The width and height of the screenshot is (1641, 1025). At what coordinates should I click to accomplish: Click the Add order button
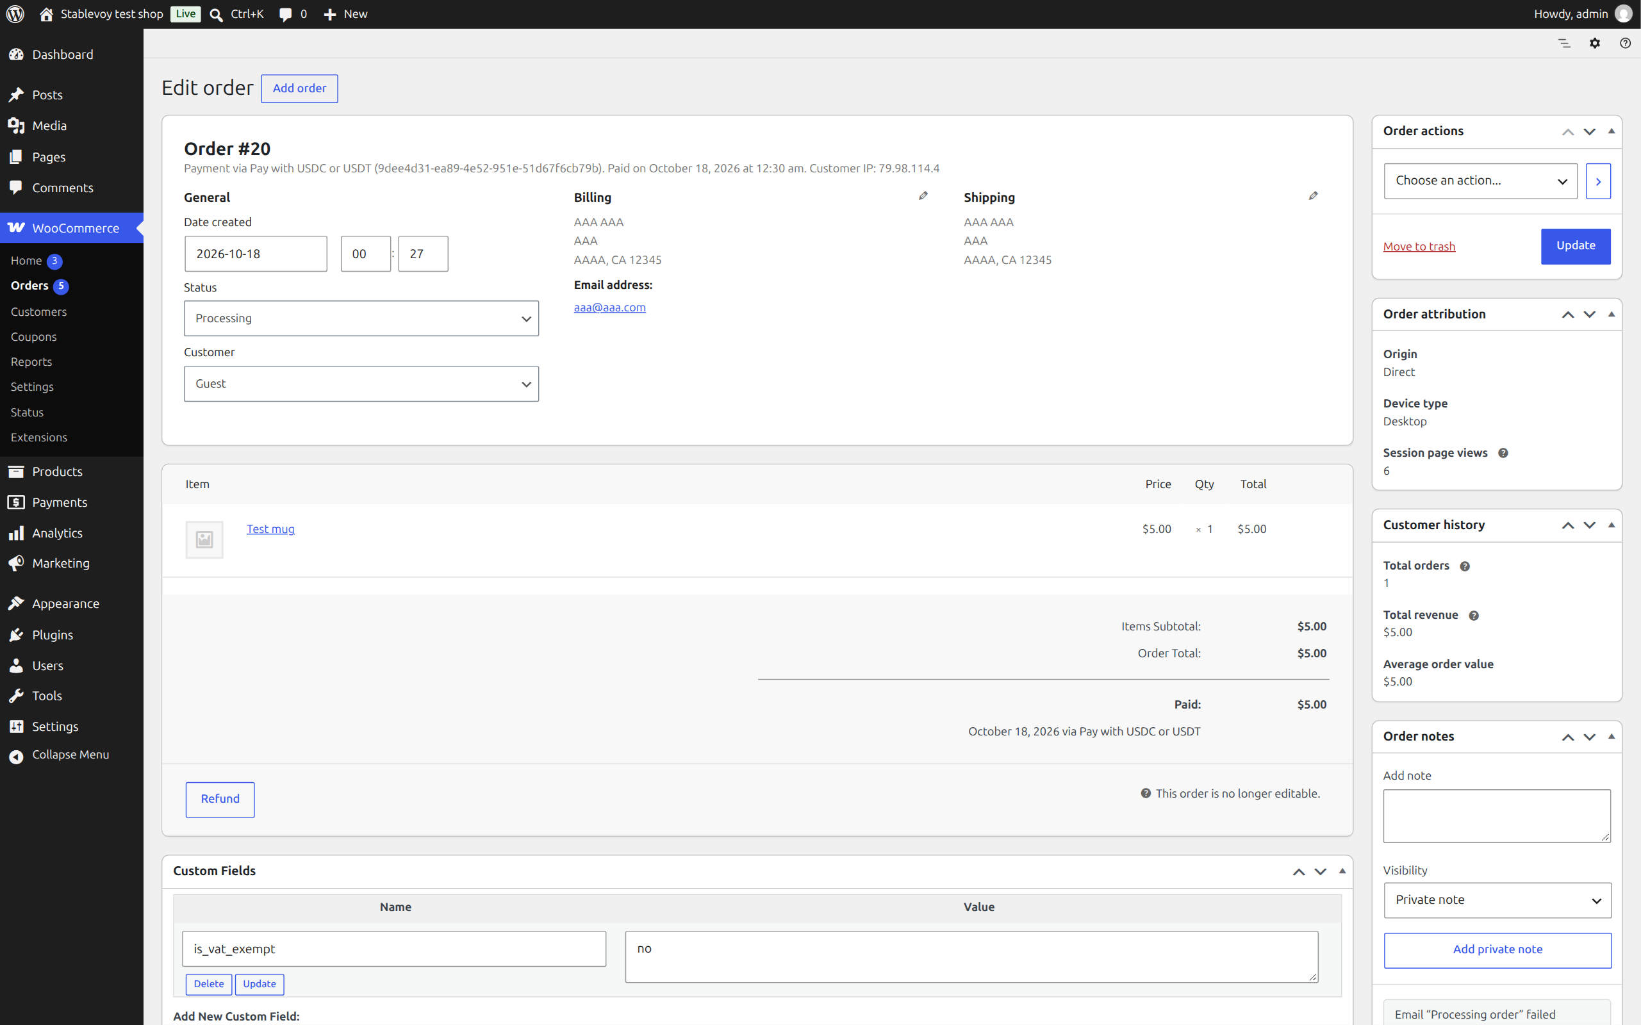tap(299, 89)
